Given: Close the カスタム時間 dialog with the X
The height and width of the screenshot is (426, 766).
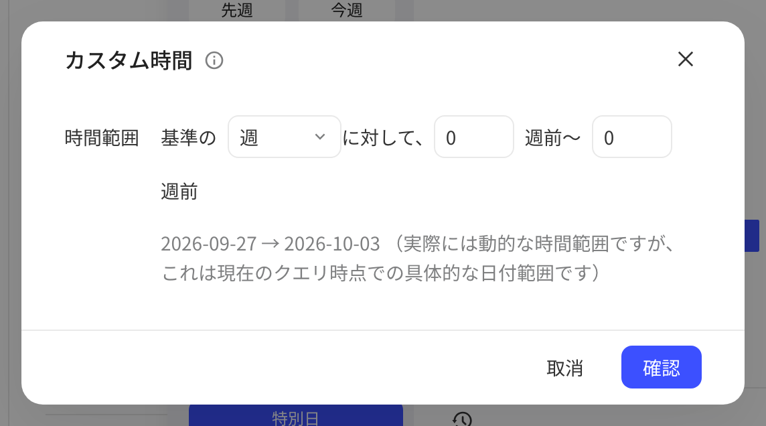Looking at the screenshot, I should click(x=686, y=59).
